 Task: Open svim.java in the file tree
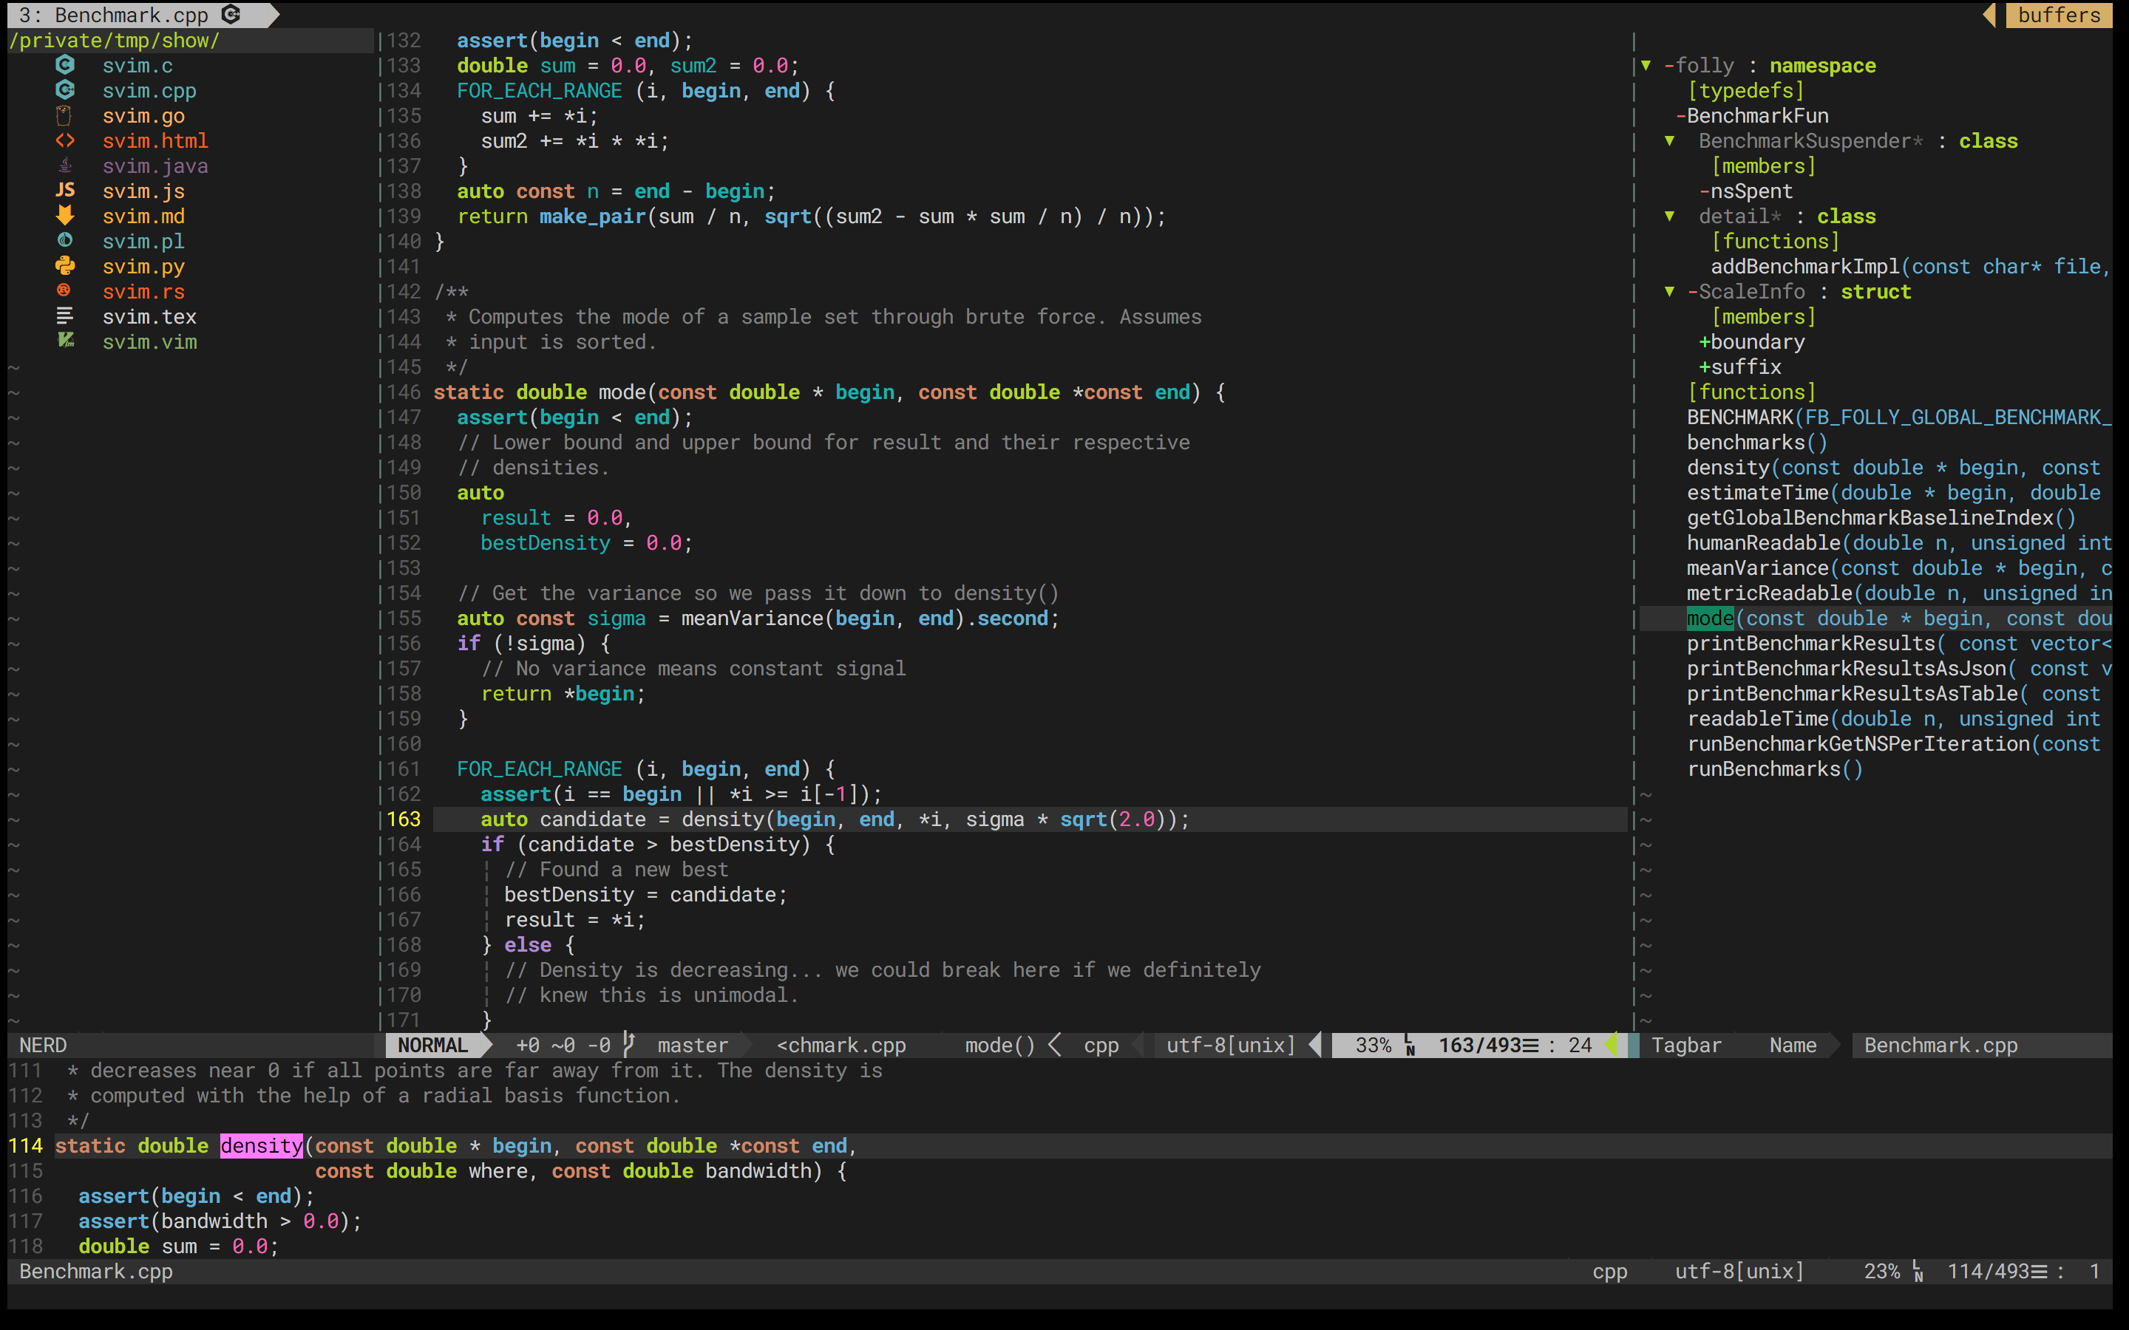[x=155, y=166]
